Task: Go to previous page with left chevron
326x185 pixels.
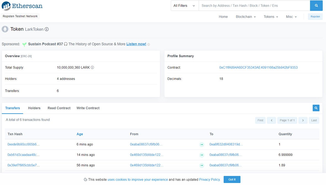Action: pyautogui.click(x=272, y=120)
